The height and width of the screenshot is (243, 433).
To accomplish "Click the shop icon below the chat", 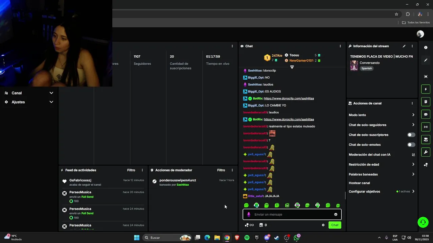I will (261, 225).
